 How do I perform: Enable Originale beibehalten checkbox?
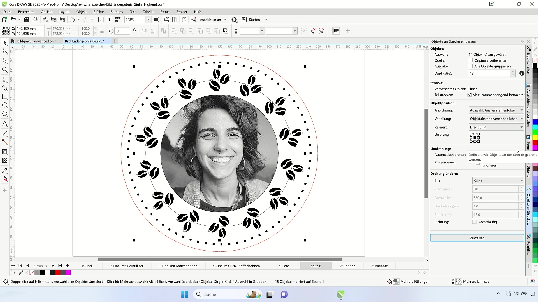pyautogui.click(x=471, y=60)
